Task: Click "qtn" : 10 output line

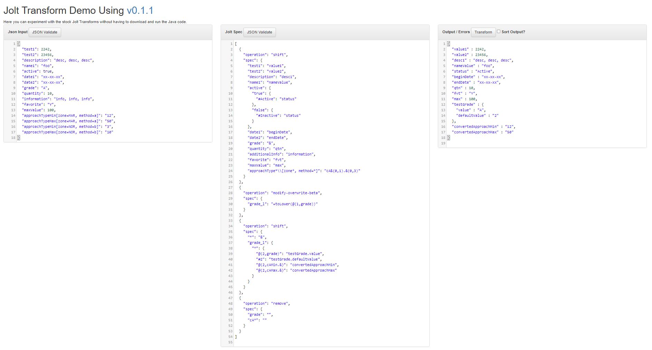Action: (x=463, y=88)
